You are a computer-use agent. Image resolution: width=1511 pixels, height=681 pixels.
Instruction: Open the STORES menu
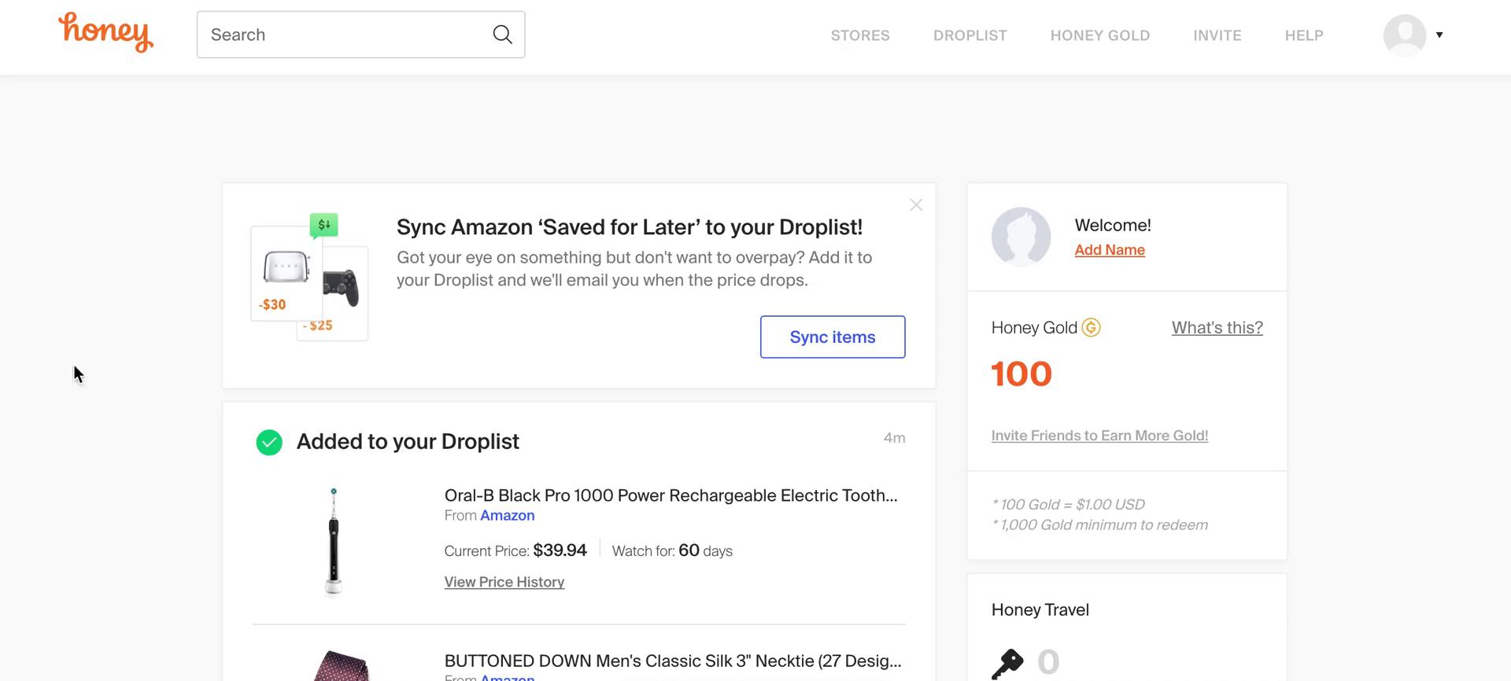[860, 35]
